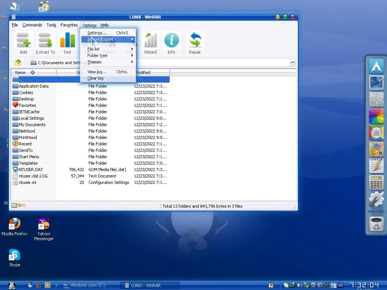Click the Repair archive toolbar icon
This screenshot has height=290, width=387.
point(195,43)
